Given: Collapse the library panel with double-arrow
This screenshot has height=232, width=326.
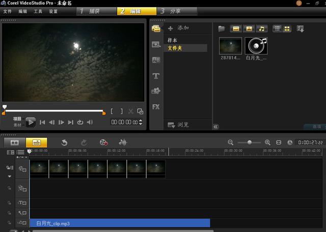Looking at the screenshot, I should (x=215, y=126).
